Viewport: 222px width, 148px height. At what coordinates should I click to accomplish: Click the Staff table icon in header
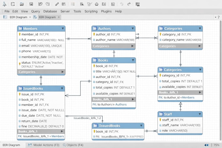(x=161, y=114)
